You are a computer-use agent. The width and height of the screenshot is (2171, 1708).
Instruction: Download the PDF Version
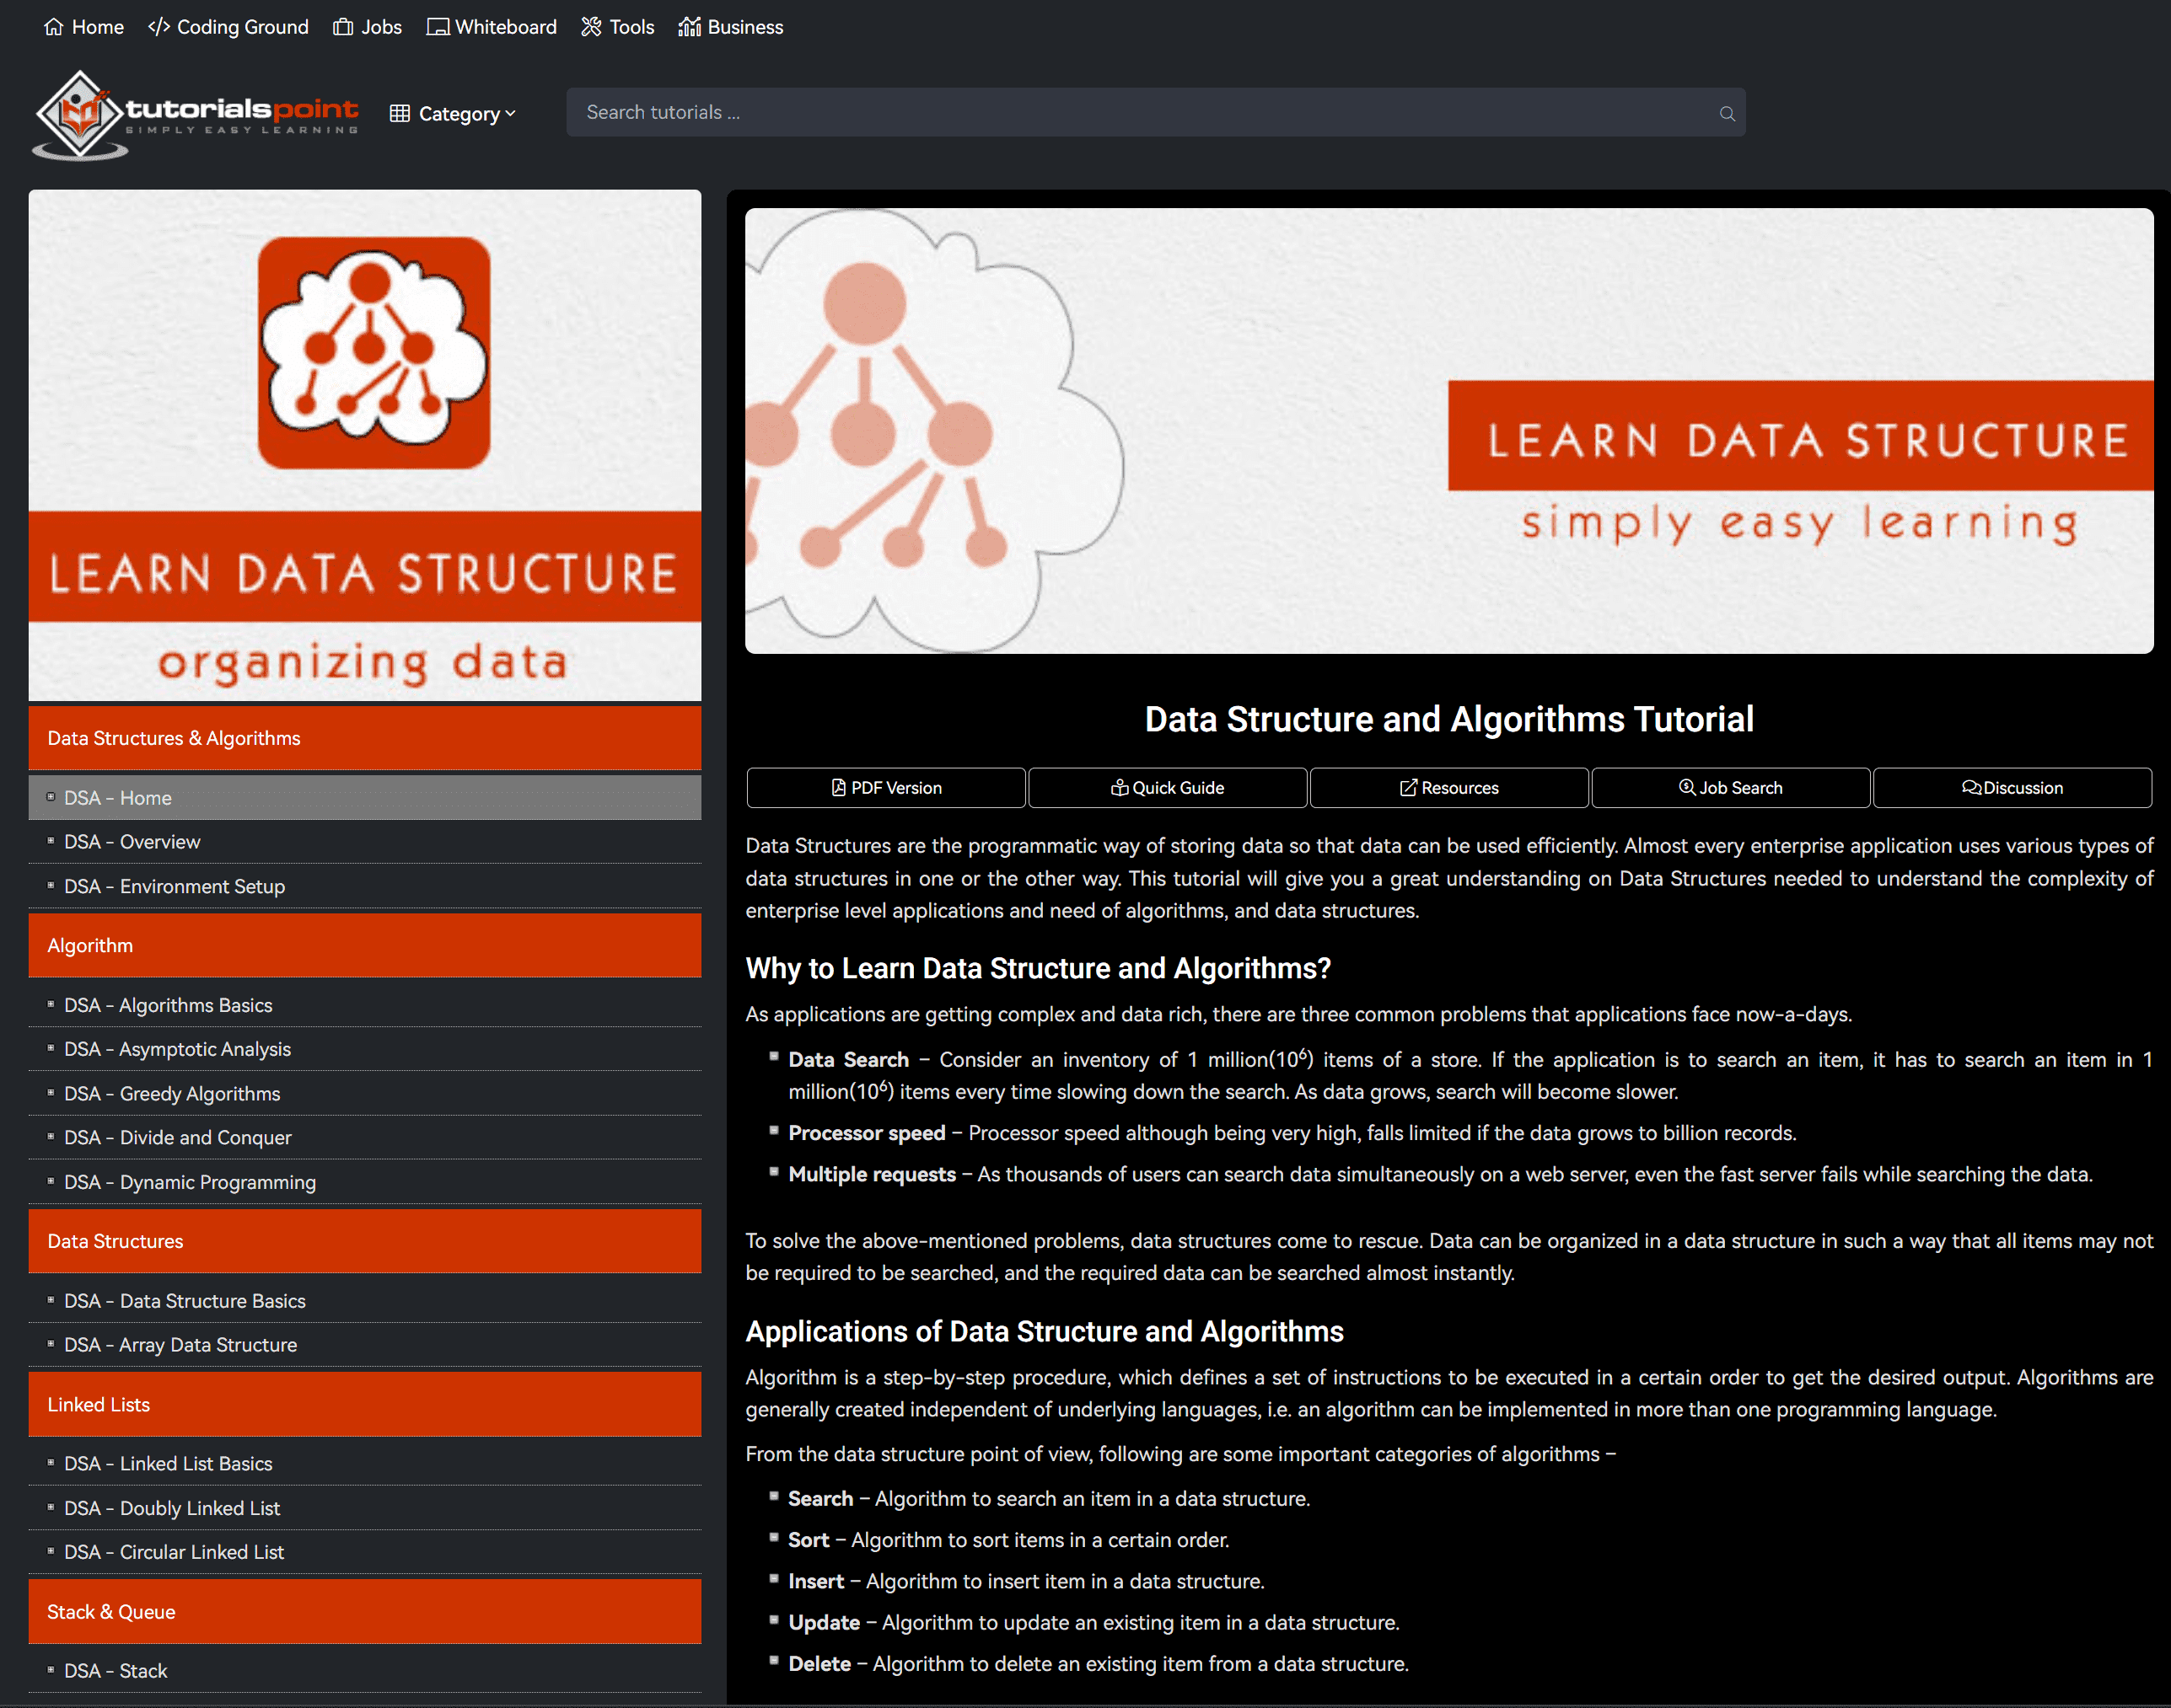885,788
